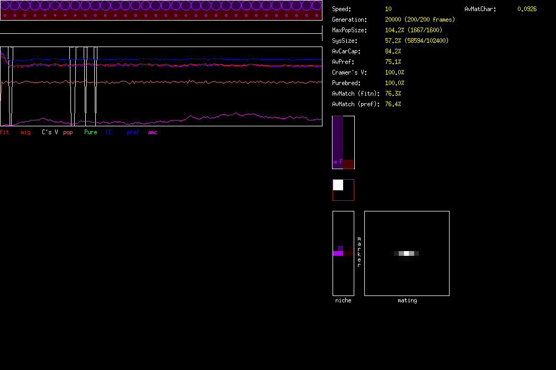This screenshot has width=556, height=370.
Task: Click the 'mating' label under the grid
Action: click(407, 300)
